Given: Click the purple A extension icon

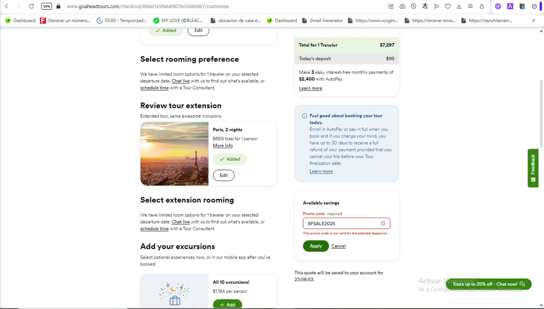Looking at the screenshot, I should point(510,6).
